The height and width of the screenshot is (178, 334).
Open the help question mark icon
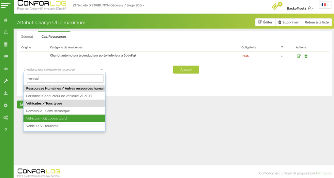pos(6,130)
